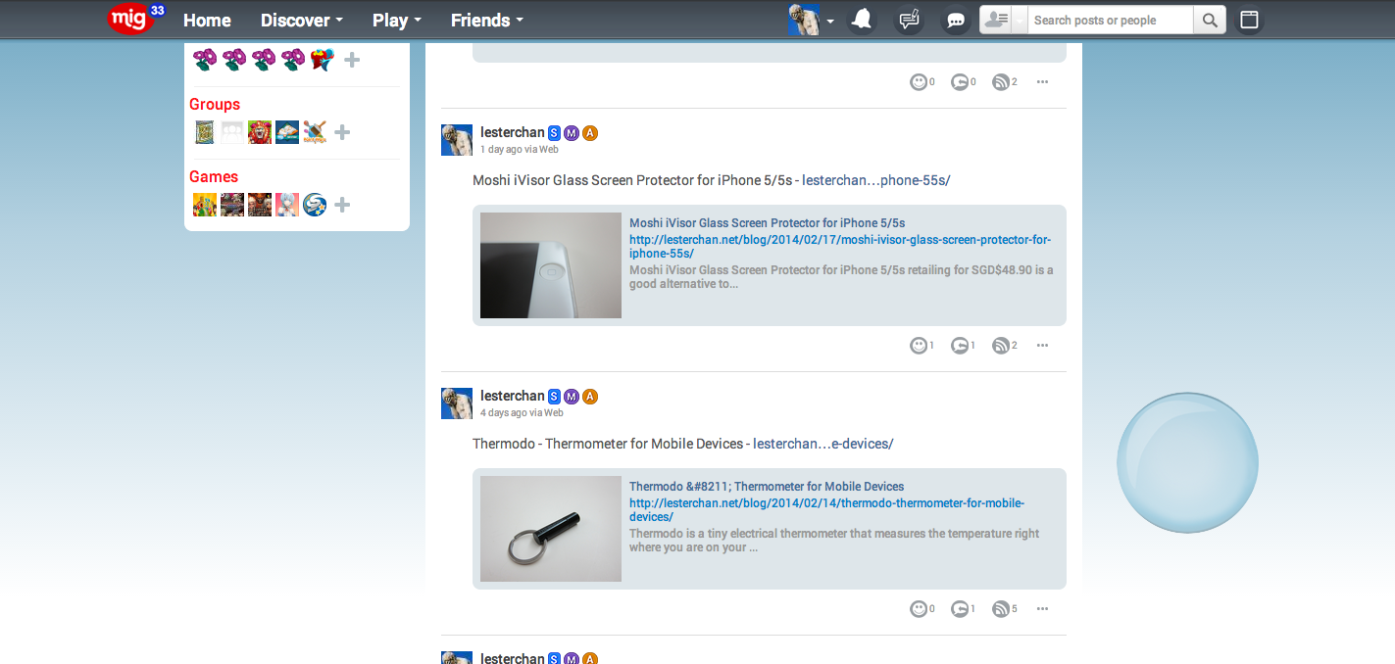Open more options on Thermodo post
The height and width of the screenshot is (664, 1395).
click(1042, 608)
